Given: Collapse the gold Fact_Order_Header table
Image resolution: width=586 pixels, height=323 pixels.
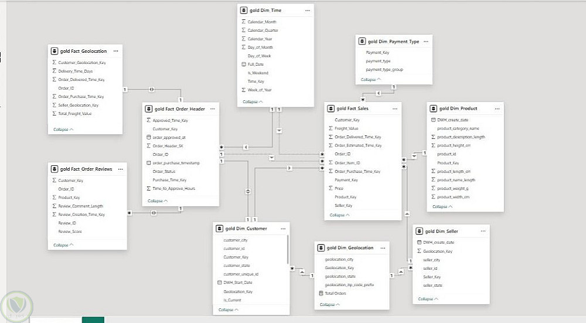Looking at the screenshot, I should [157, 200].
